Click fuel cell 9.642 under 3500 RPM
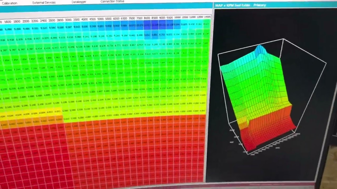The image size is (337, 189). point(77,27)
